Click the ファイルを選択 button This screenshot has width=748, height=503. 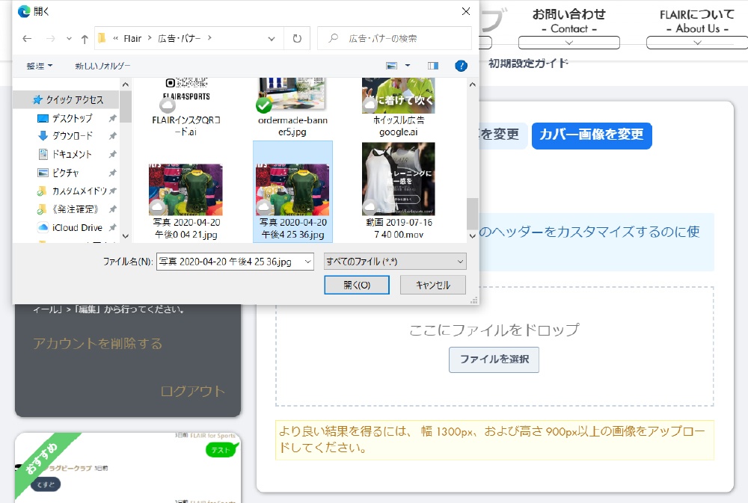(x=494, y=359)
